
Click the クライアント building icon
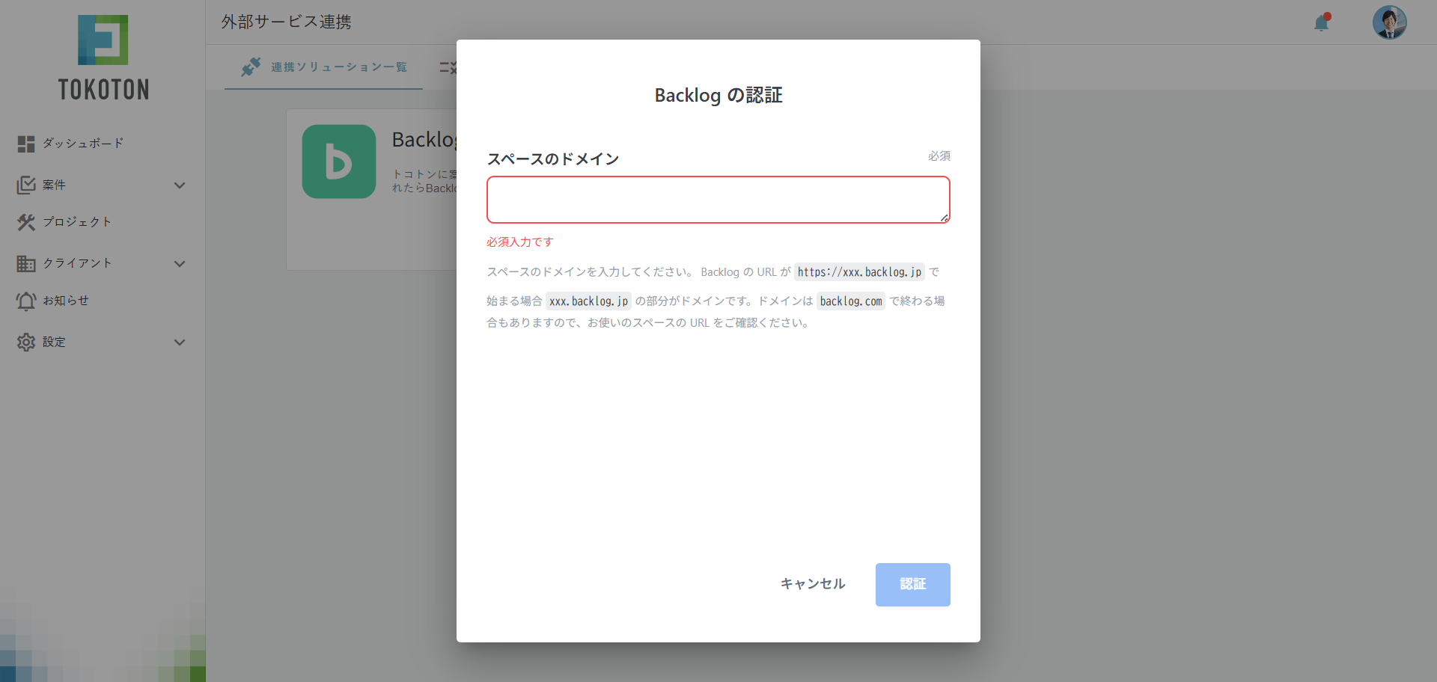(26, 263)
